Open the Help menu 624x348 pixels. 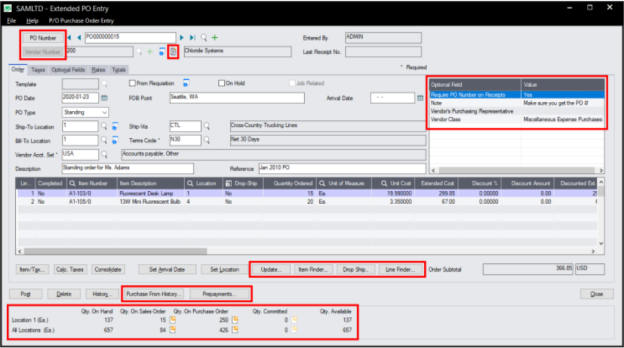coord(32,21)
